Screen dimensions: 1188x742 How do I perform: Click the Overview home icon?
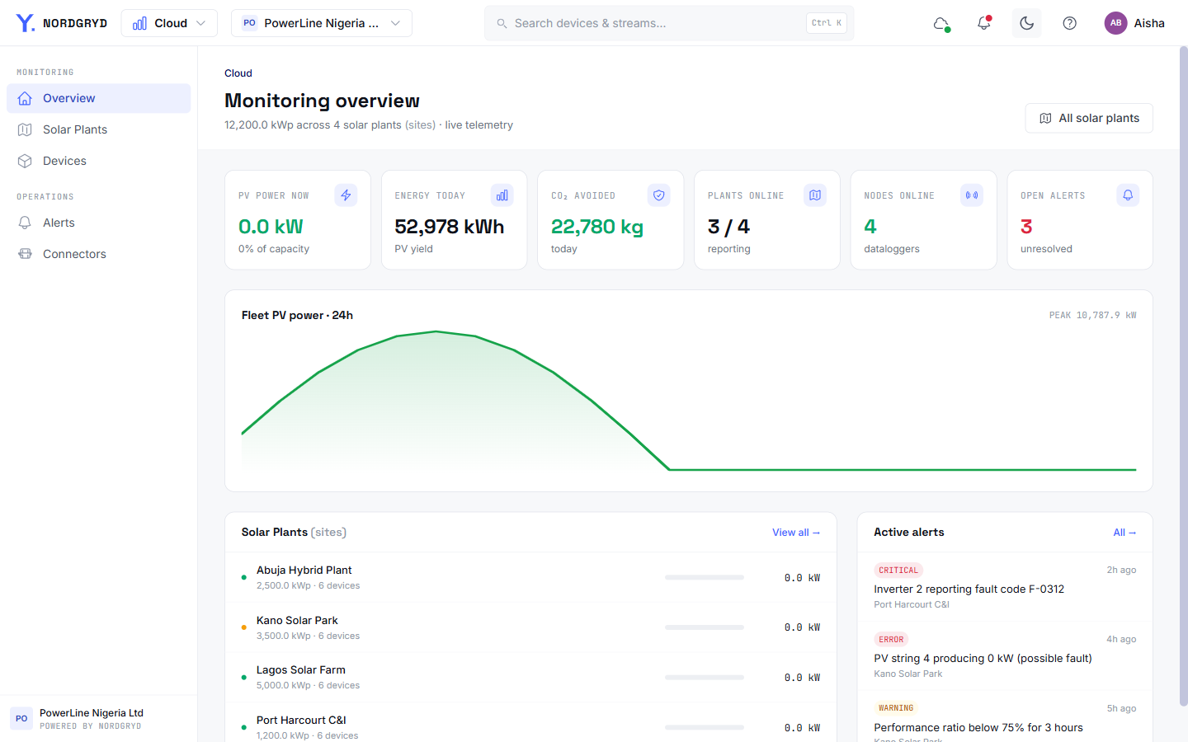(25, 98)
